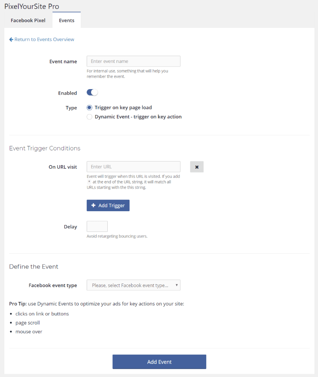This screenshot has width=318, height=377.
Task: Click the X icon beside the URL field
Action: pos(197,167)
